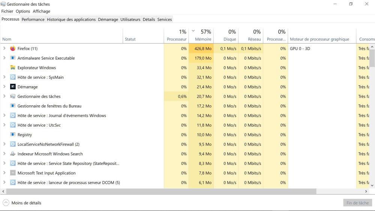Click the Gestionnaire des tâches process icon

pos(13,96)
